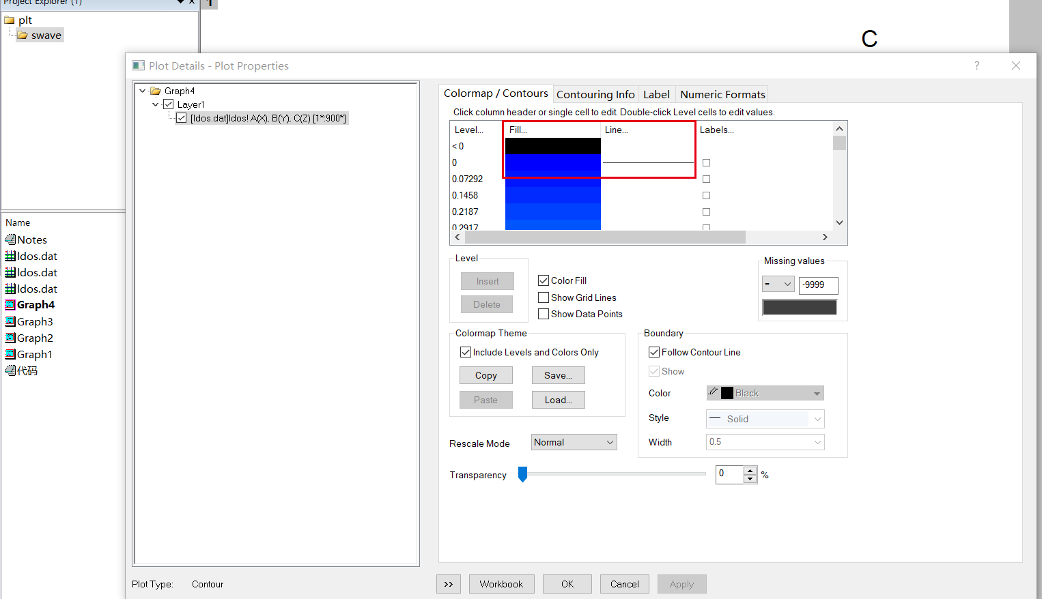Click the Labels... column header
The image size is (1042, 599).
(717, 130)
